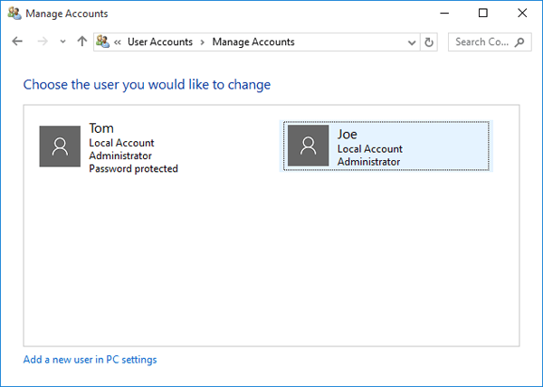
Task: Focus the Search Control Panel field
Action: click(481, 42)
